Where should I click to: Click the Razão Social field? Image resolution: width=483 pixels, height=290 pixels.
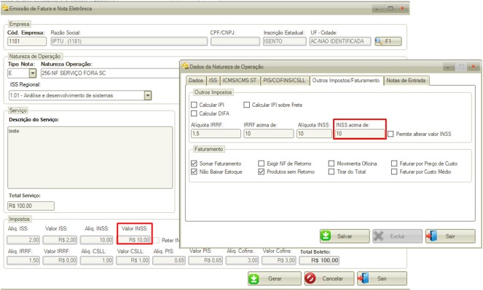[129, 41]
